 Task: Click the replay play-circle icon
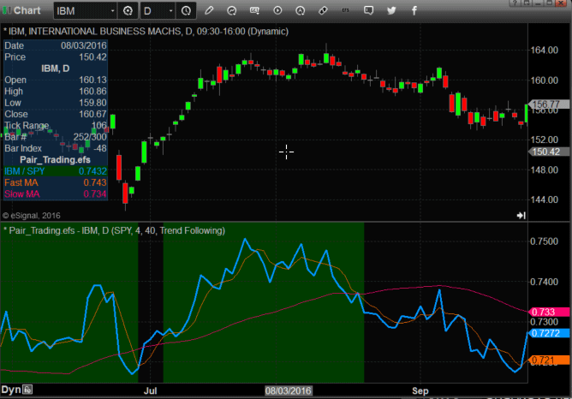(x=277, y=10)
